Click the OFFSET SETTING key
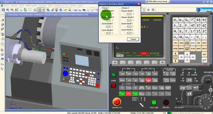 187,43
